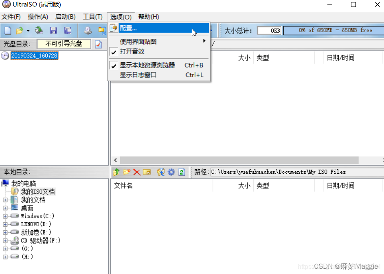Open 使用界面贴图 submenu

tap(159, 42)
